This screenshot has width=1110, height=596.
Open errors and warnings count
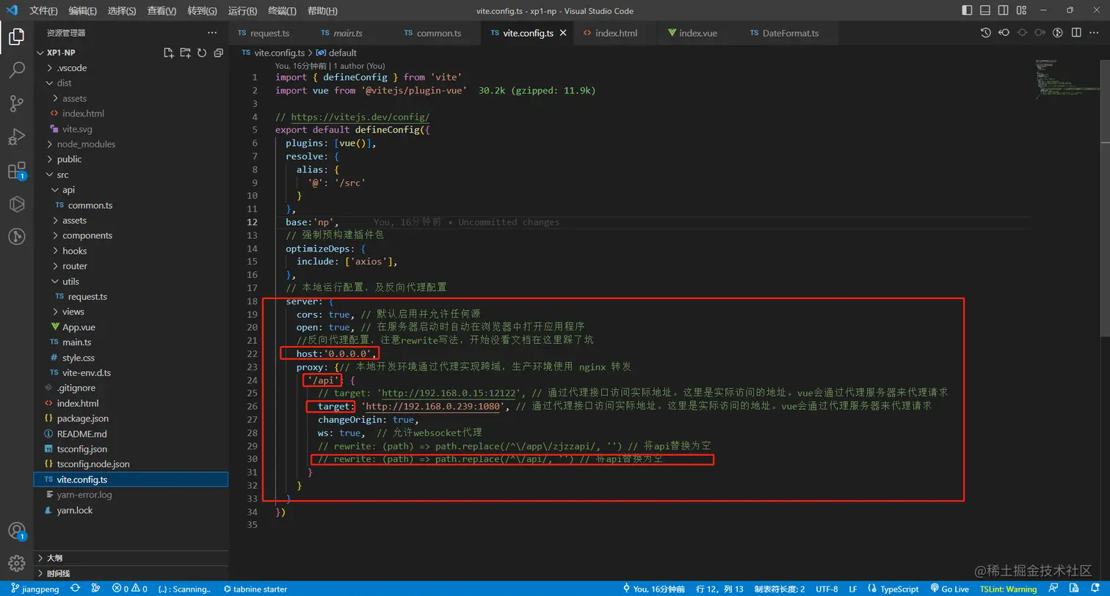[129, 589]
